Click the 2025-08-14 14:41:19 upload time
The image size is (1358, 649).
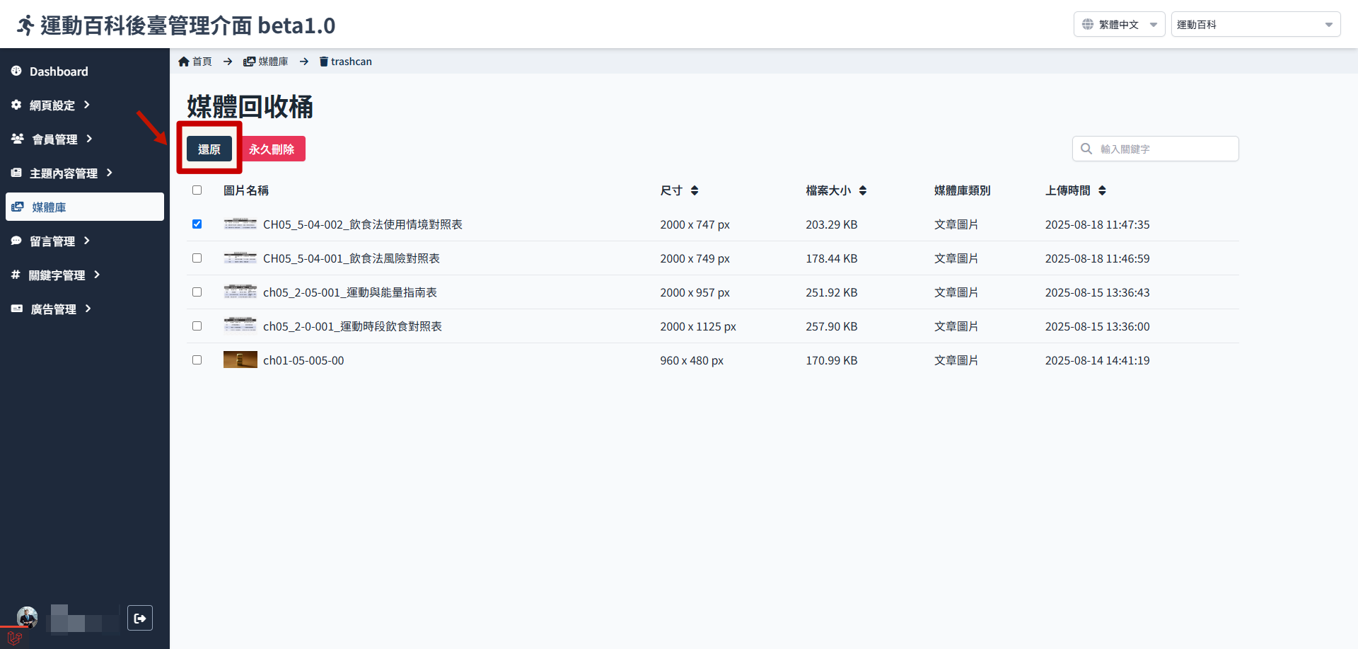1098,360
